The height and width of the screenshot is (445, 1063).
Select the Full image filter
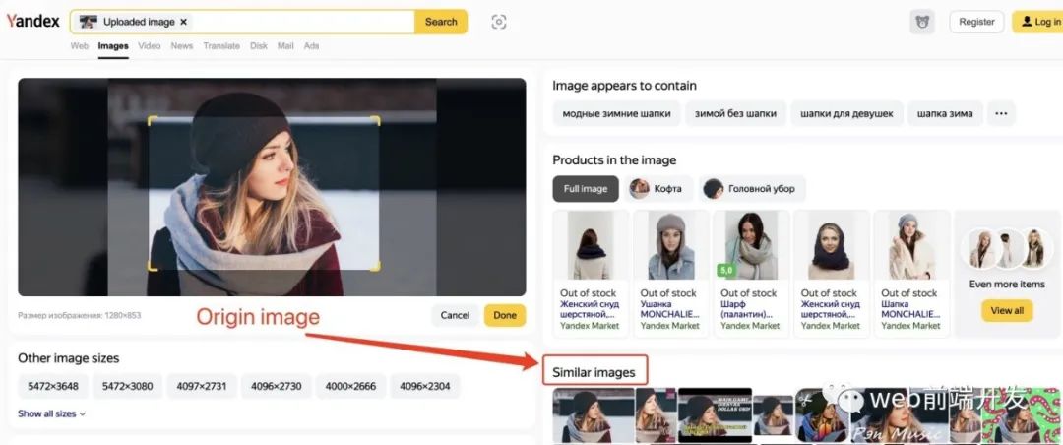tap(586, 188)
